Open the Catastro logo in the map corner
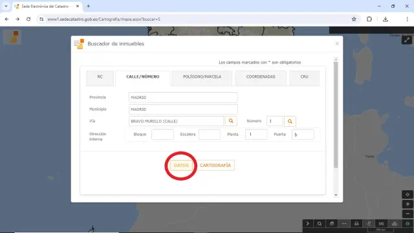 pos(12,38)
